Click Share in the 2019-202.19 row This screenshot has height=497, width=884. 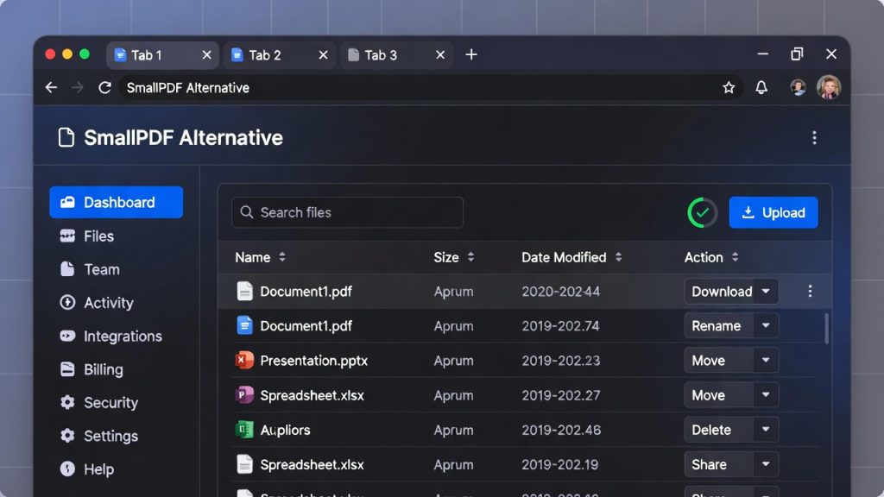(x=720, y=464)
